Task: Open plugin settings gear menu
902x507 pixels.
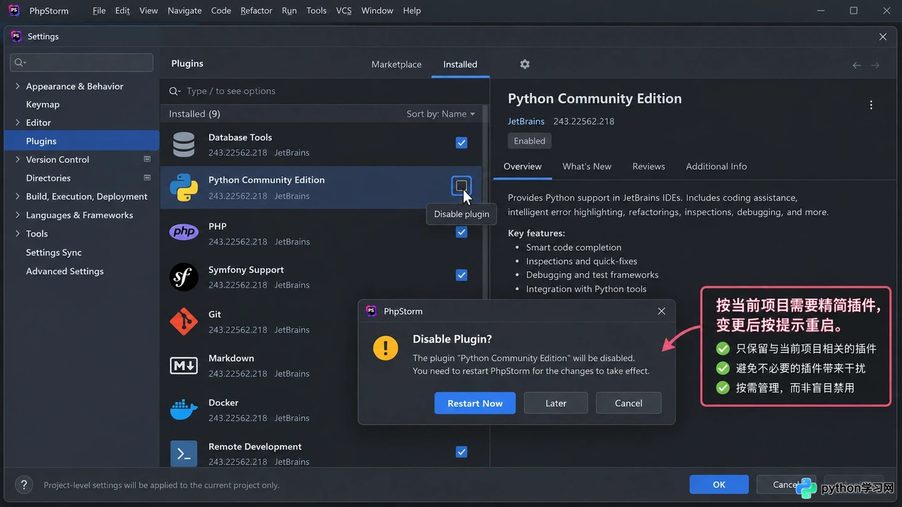Action: coord(525,64)
